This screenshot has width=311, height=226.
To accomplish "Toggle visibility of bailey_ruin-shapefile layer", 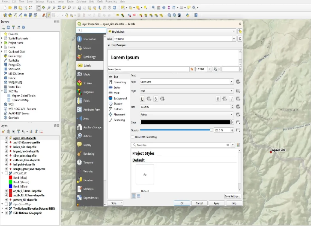I will tap(6, 147).
